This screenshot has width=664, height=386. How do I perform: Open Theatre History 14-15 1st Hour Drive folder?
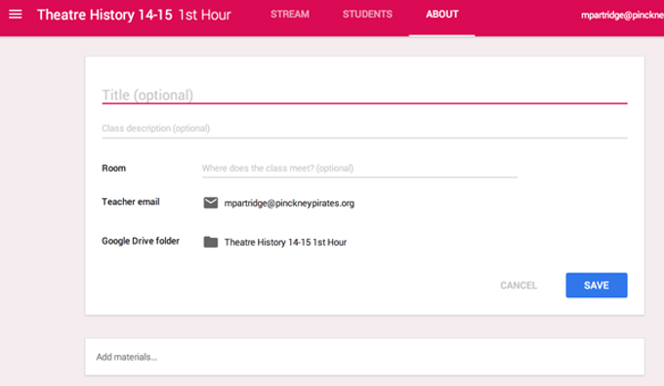click(x=285, y=243)
